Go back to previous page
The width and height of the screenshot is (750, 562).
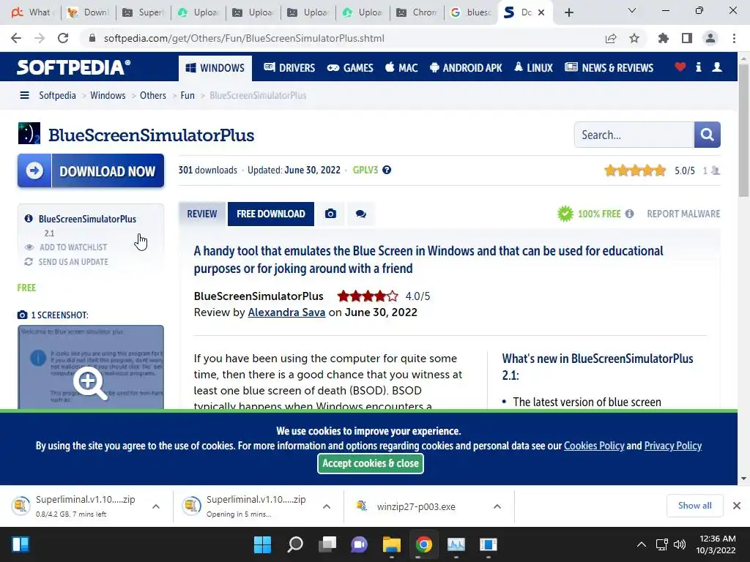[x=16, y=38]
